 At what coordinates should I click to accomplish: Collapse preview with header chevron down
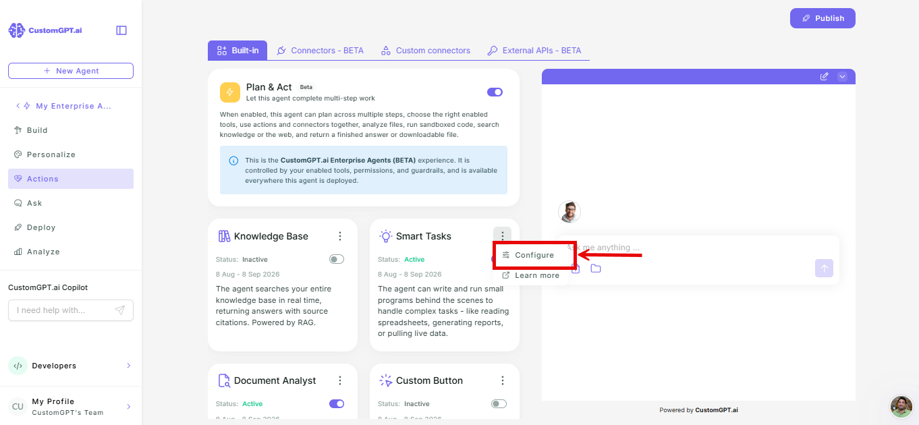pyautogui.click(x=842, y=76)
